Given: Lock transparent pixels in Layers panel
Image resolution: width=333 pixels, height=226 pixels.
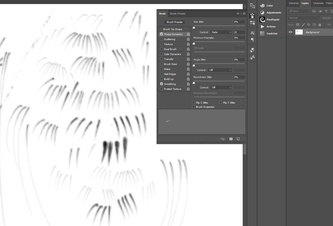Looking at the screenshot, I should (x=298, y=24).
